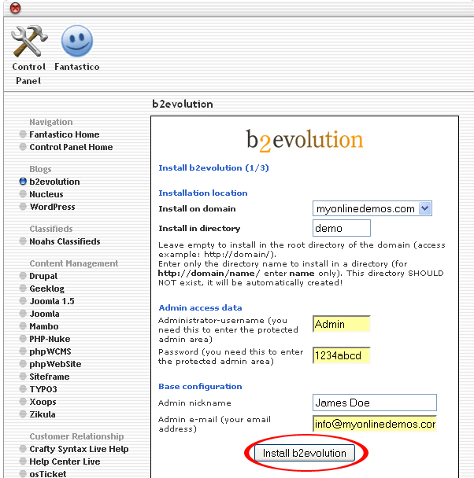Open the Geeklog installer link
This screenshot has height=478, width=474.
pyautogui.click(x=47, y=289)
